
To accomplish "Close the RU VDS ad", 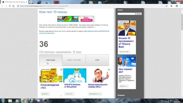I will 85,70.
